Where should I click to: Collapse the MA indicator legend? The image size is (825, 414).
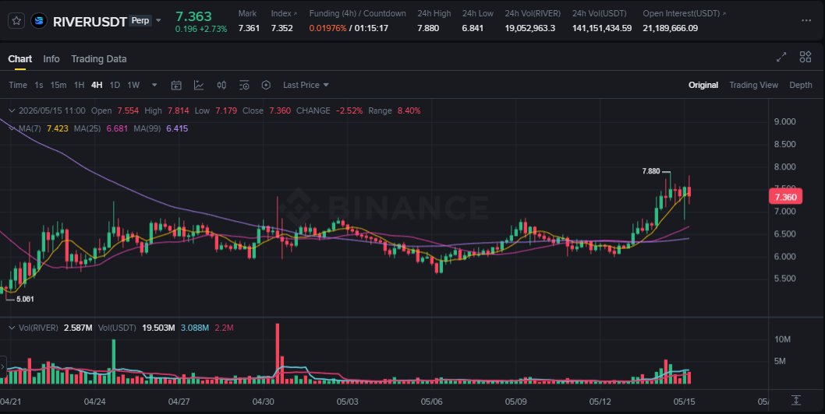(12, 128)
